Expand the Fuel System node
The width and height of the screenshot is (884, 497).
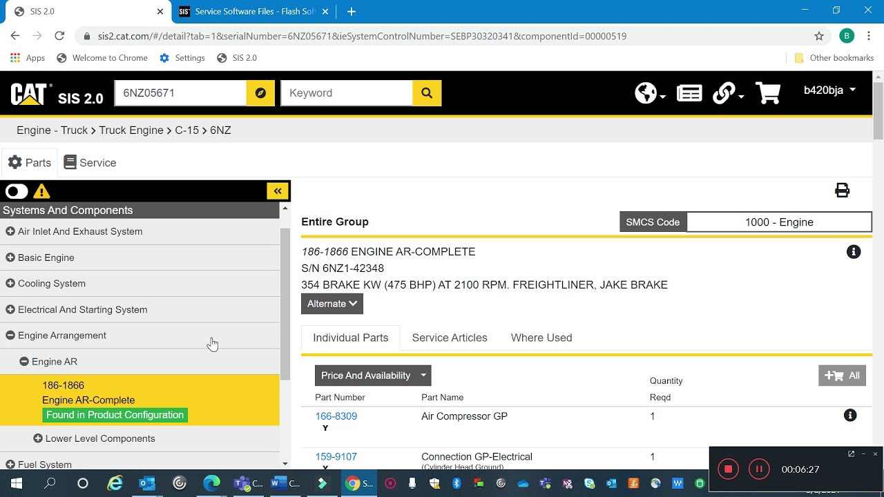(10, 465)
